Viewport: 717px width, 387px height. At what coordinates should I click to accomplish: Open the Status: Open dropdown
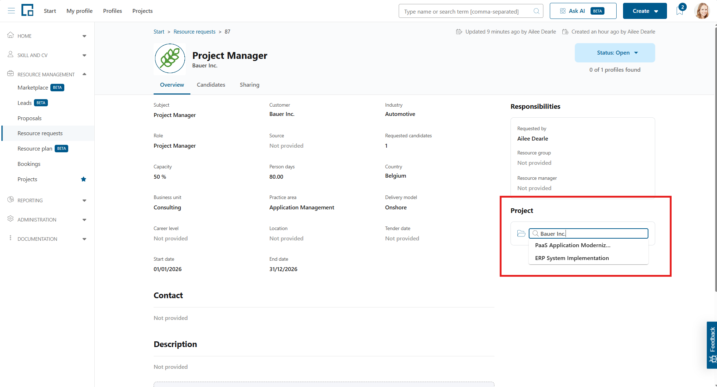click(615, 53)
